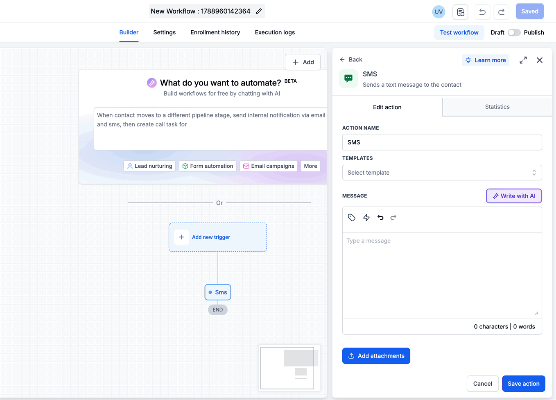This screenshot has width=556, height=400.
Task: Select Lead nurturing suggestion chip
Action: [x=149, y=166]
